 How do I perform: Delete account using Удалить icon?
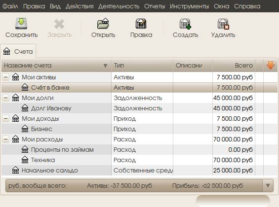(223, 24)
